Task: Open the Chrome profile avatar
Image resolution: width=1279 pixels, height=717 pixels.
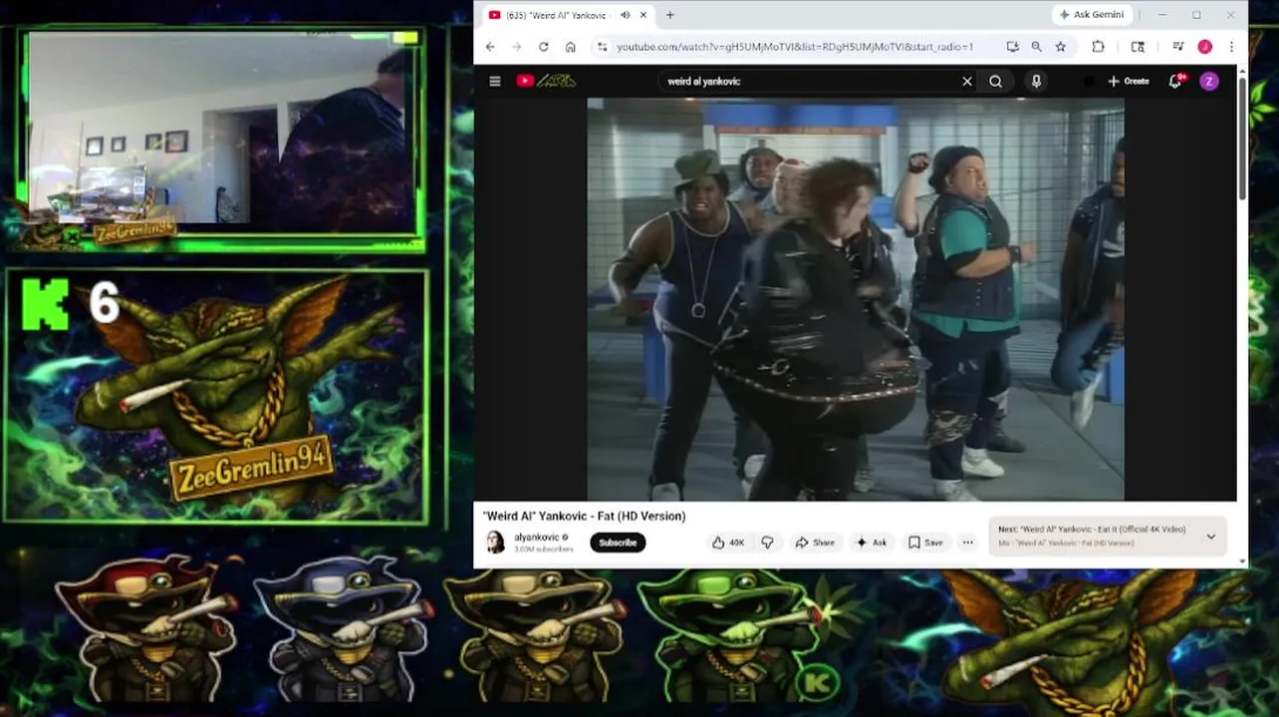Action: click(1204, 47)
